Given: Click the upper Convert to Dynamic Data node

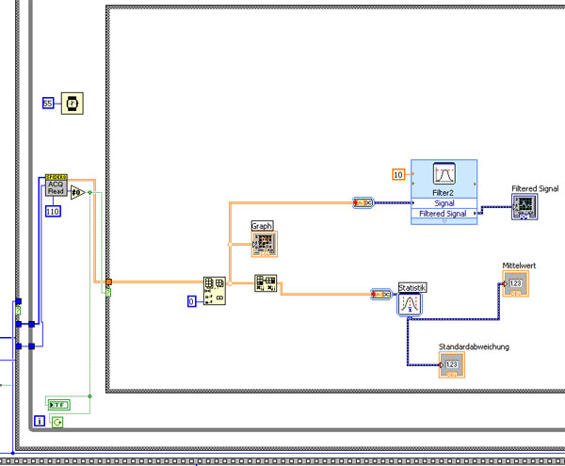Looking at the screenshot, I should 363,202.
